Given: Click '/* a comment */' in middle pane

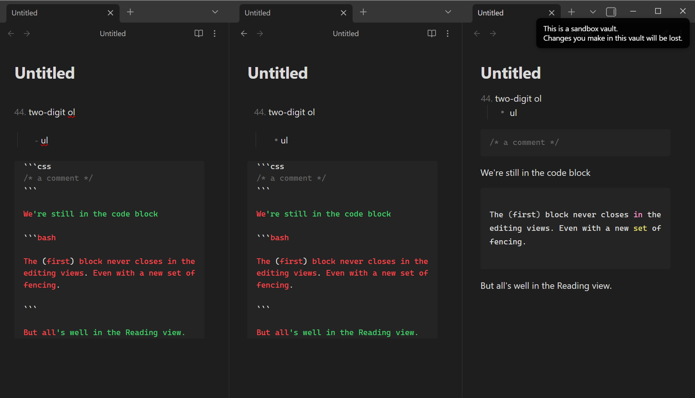Looking at the screenshot, I should (291, 178).
